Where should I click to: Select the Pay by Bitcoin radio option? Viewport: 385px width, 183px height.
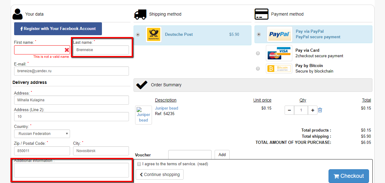point(258,69)
